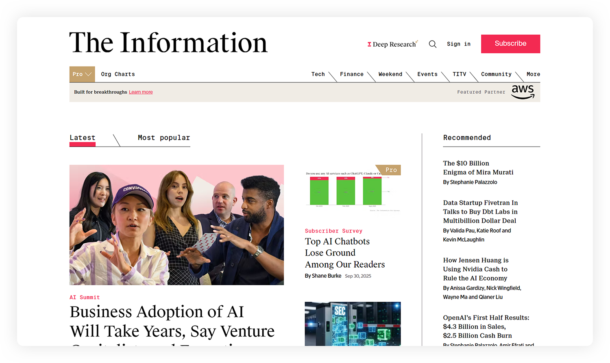Open the Mira Murati recommended article
This screenshot has height=363, width=610.
pos(478,168)
